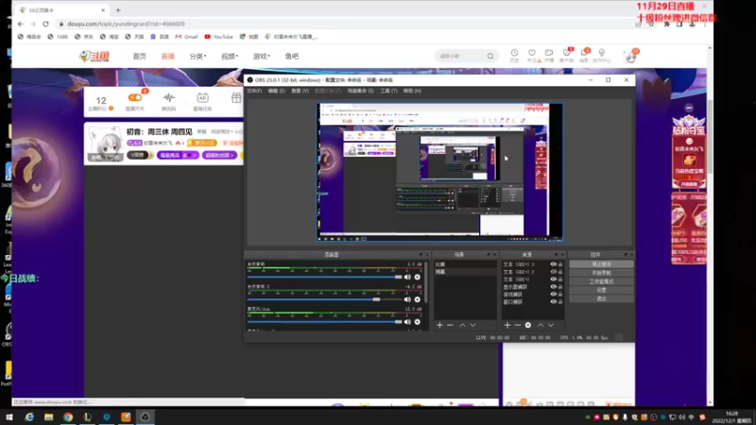Toggle visibility of 文本 (GDI+) 2 source
Viewport: 756px width, 425px height.
554,272
